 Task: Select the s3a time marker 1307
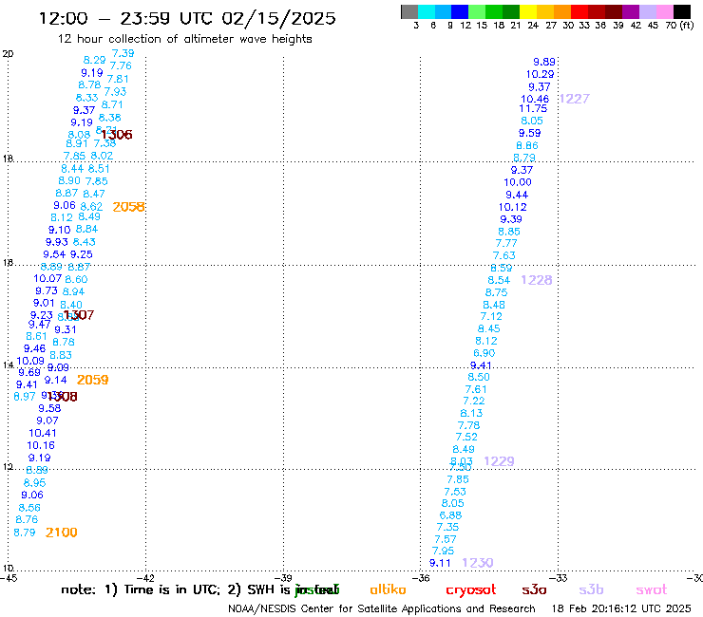79,315
